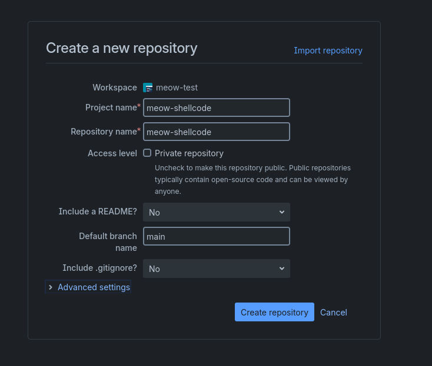
Task: Click the 'Project name' field label
Action: pyautogui.click(x=111, y=108)
